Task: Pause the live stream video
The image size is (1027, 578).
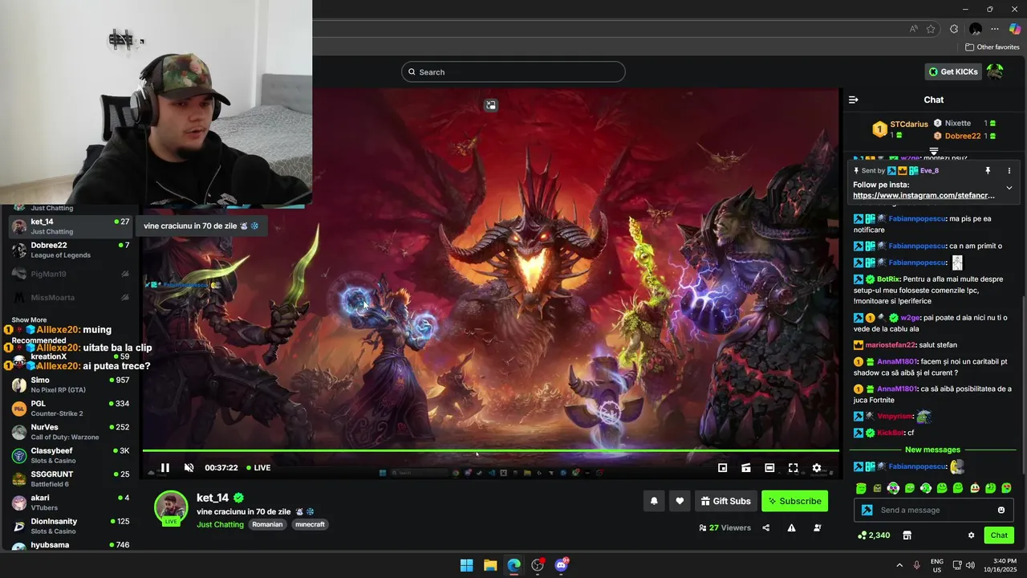Action: point(164,467)
